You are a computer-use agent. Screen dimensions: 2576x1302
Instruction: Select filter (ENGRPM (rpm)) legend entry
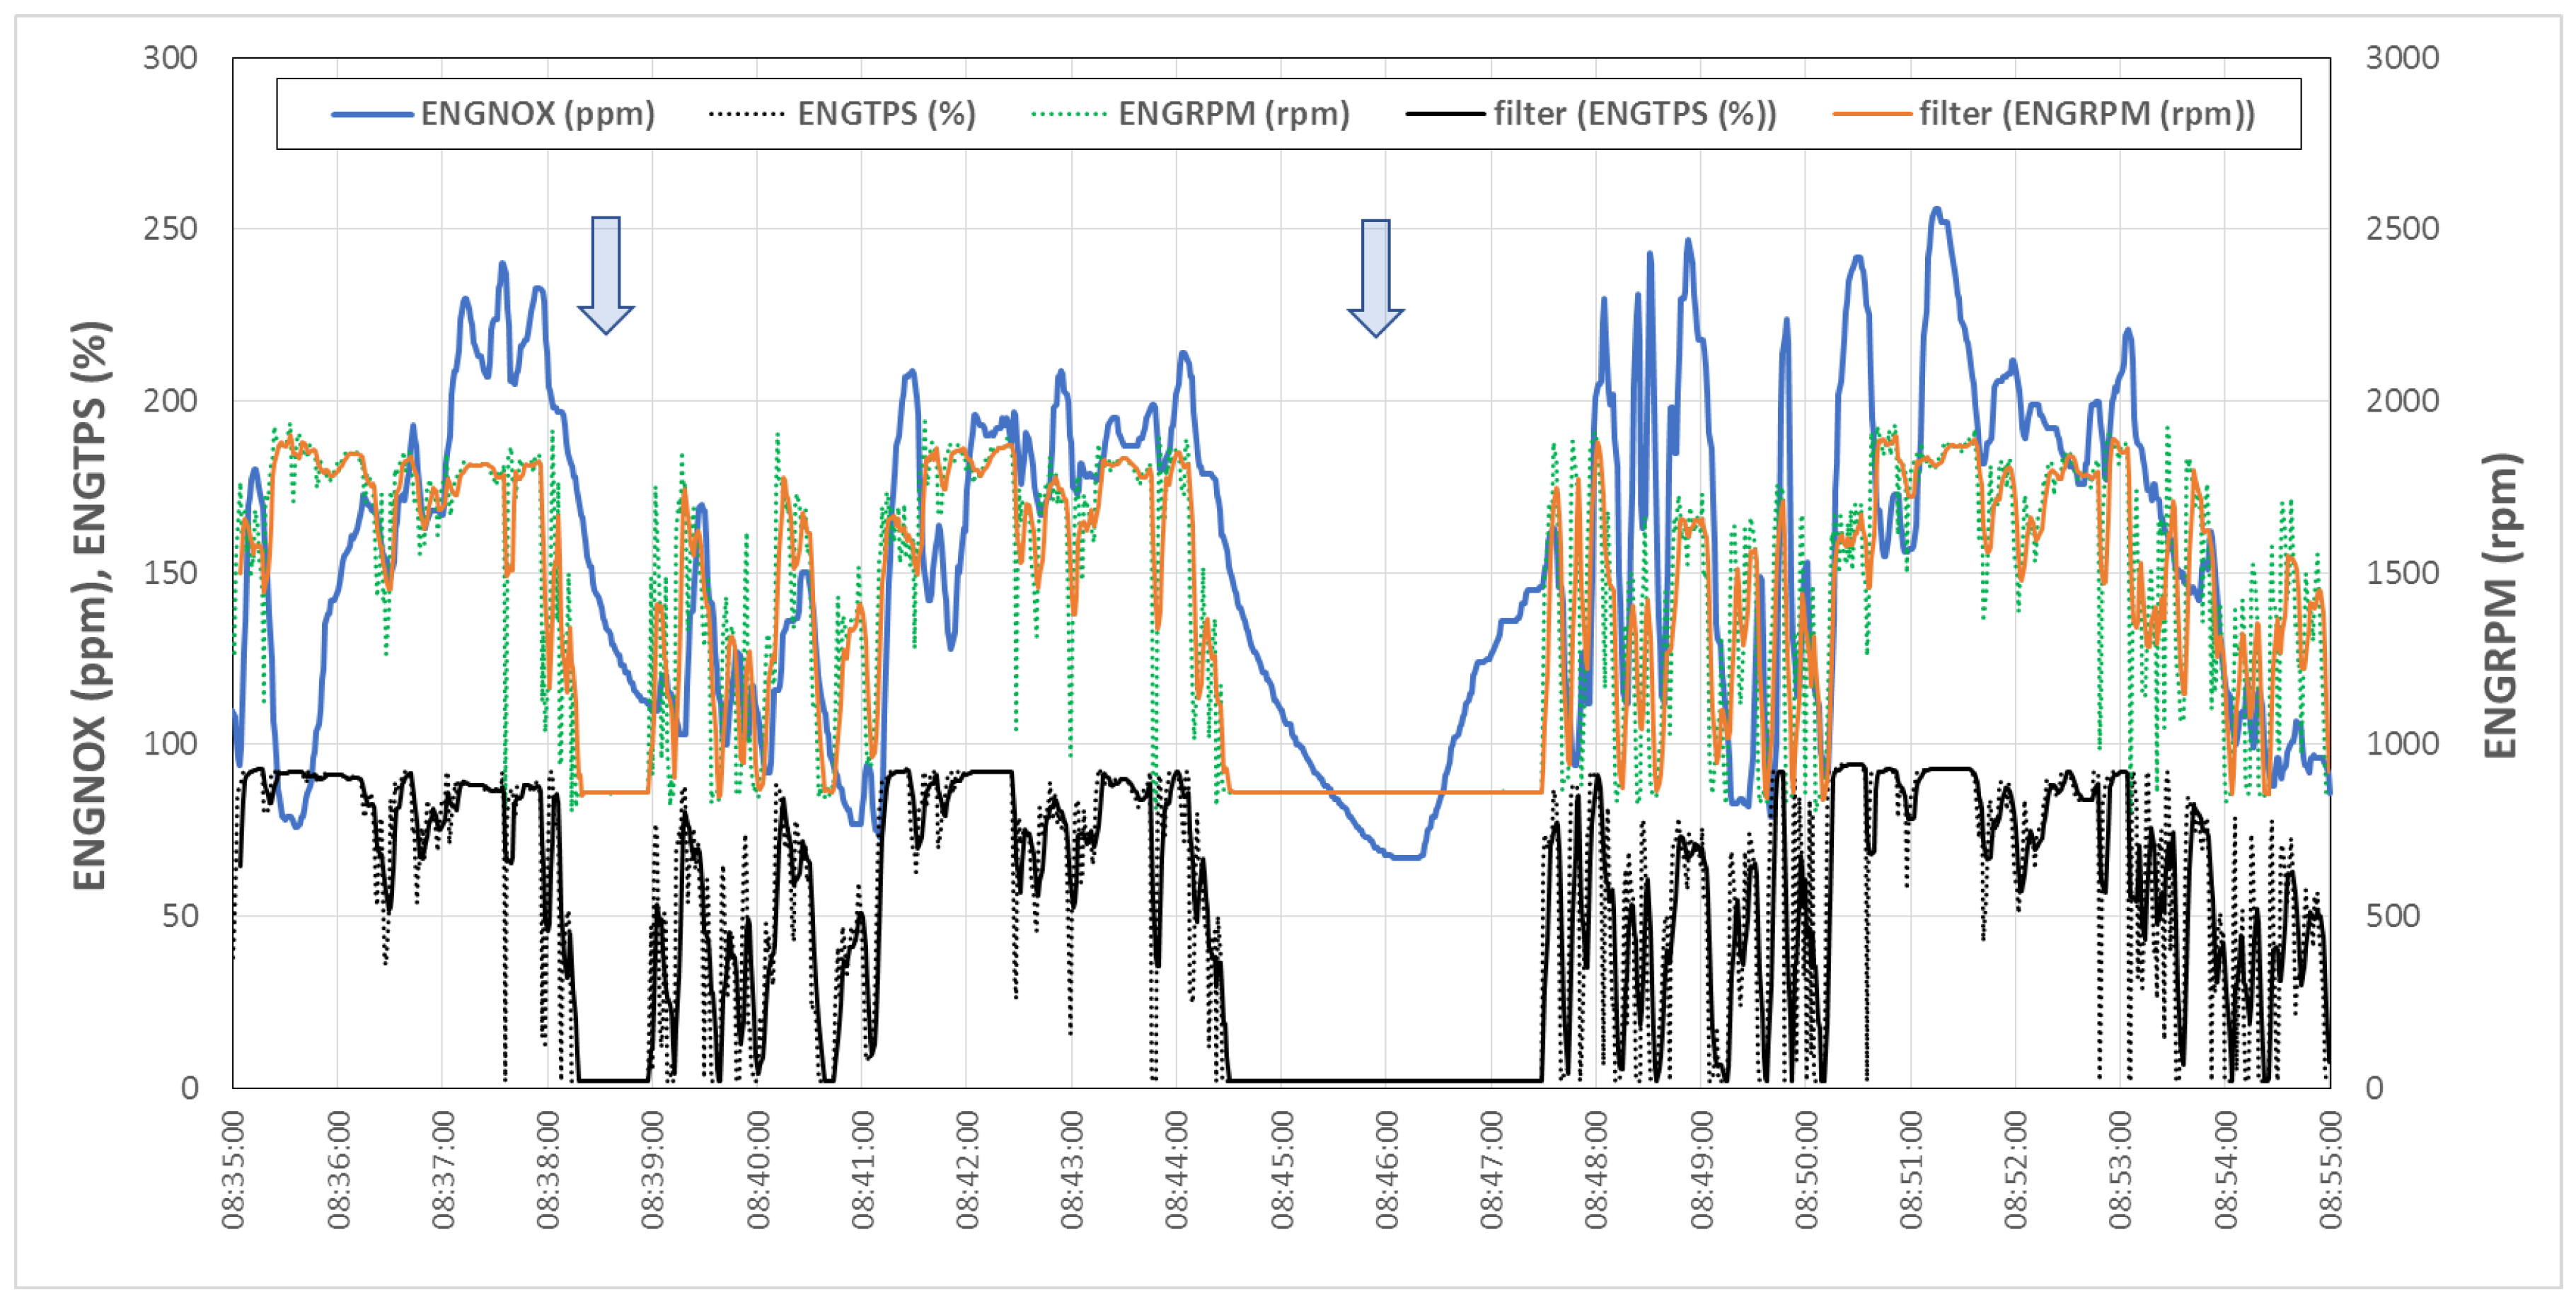pos(2086,114)
